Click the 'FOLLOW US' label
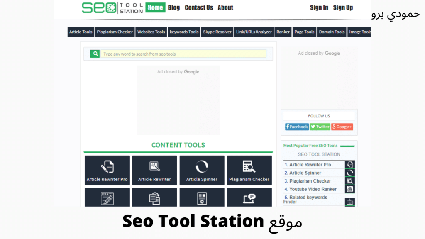Screen dimensions: 425x239 319,116
